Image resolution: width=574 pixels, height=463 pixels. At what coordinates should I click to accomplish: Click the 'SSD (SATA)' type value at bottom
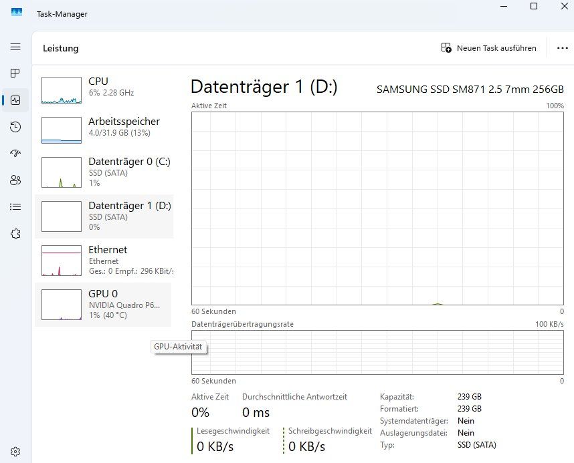coord(477,445)
